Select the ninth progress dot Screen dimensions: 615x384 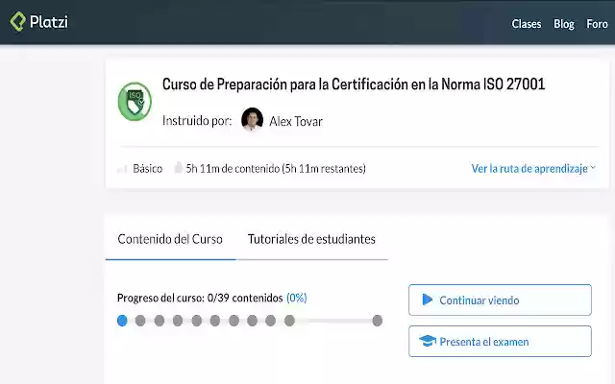271,321
